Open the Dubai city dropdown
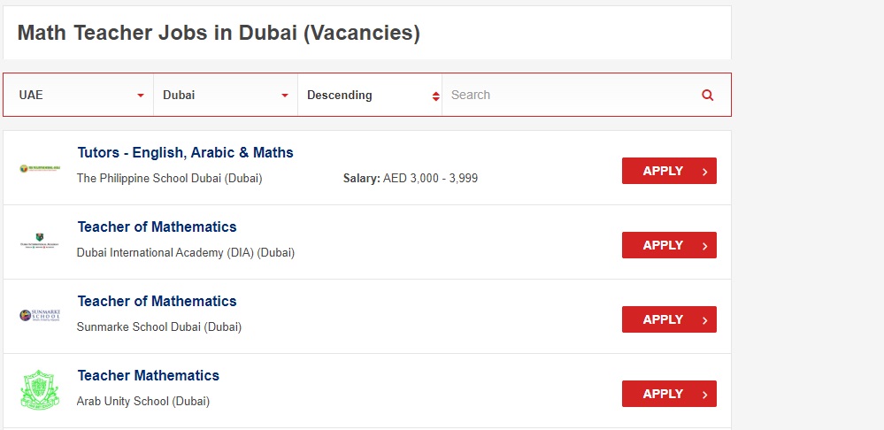884x430 pixels. [x=225, y=95]
